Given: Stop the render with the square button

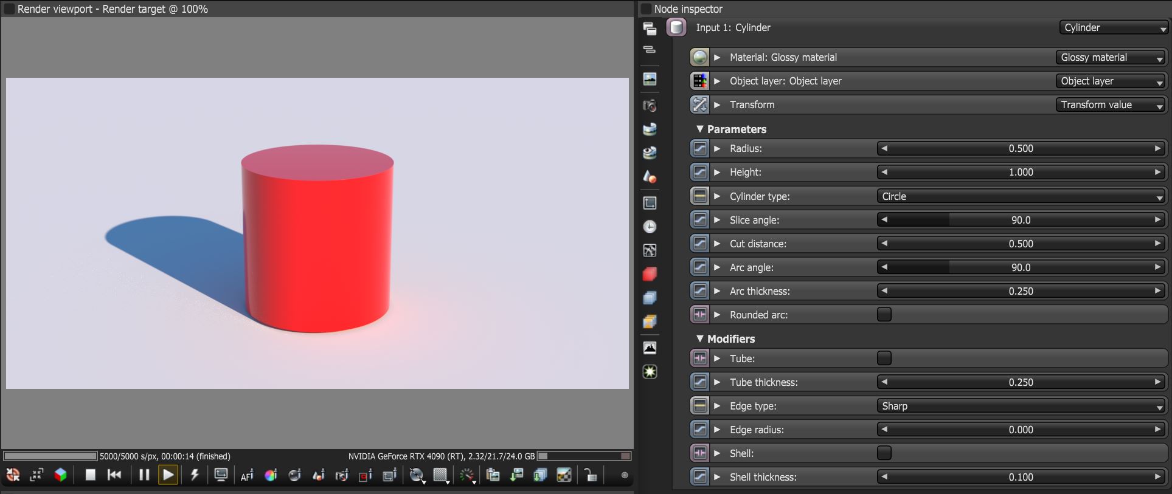Looking at the screenshot, I should pyautogui.click(x=91, y=475).
